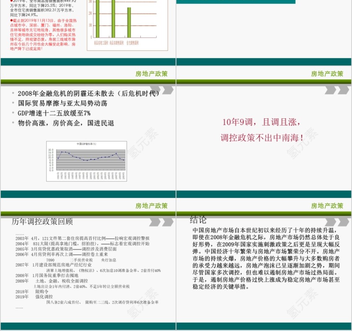Select the chevron graphic above the red slogan text

tap(335, 90)
